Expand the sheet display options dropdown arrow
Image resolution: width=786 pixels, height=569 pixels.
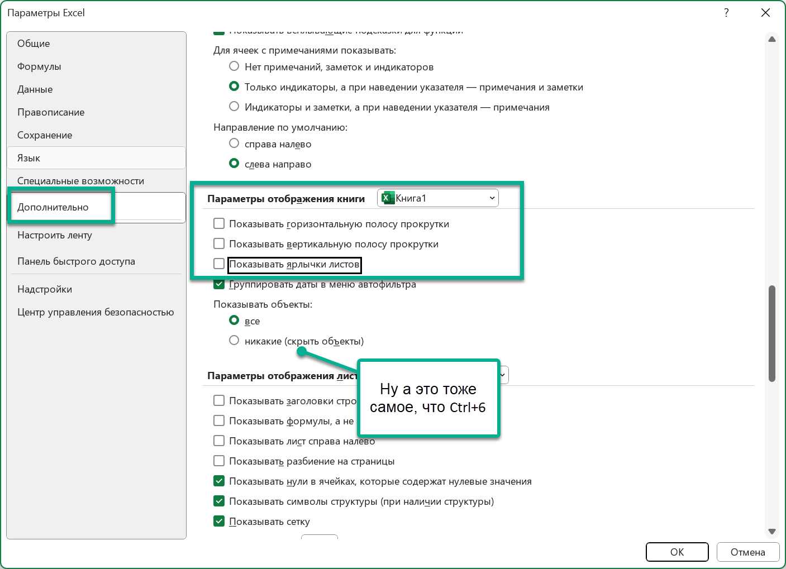coord(503,375)
